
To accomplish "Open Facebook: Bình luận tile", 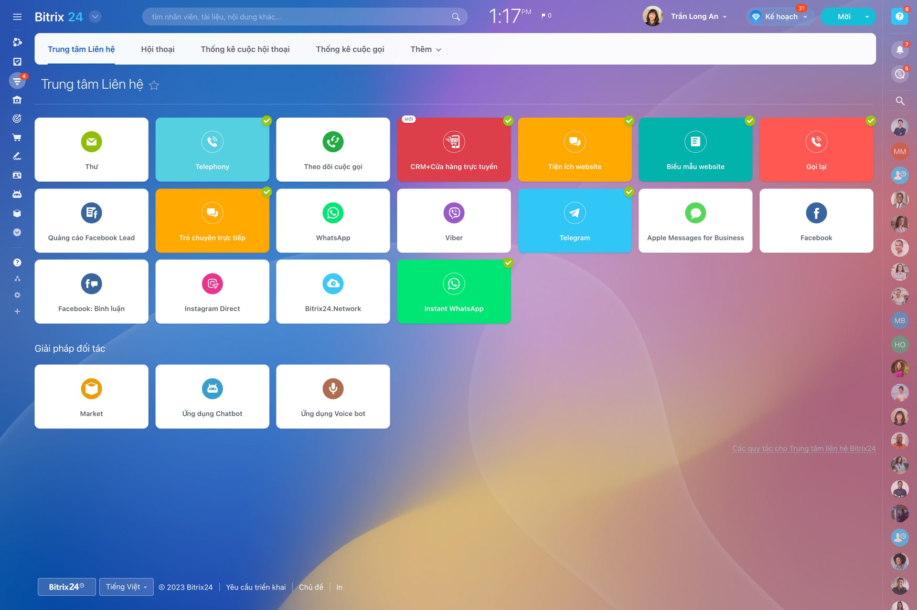I will coord(91,291).
